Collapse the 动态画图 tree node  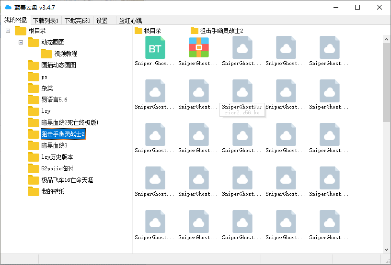pyautogui.click(x=21, y=42)
